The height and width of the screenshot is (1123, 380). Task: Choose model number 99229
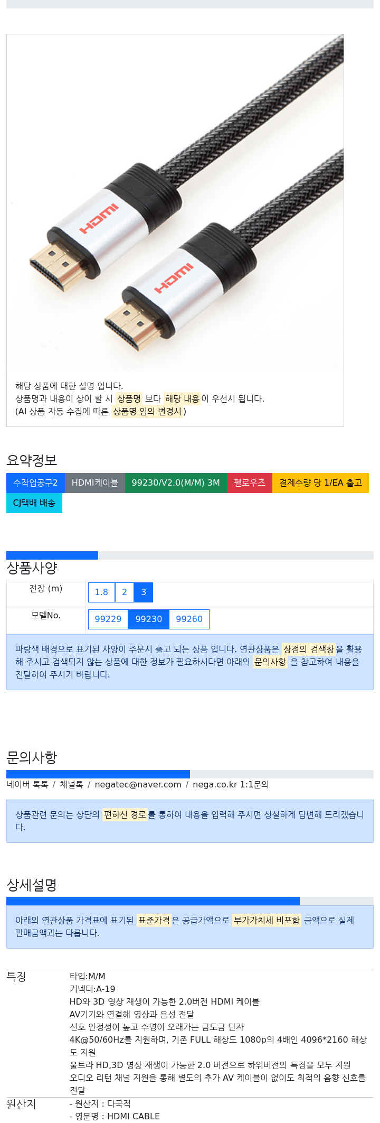click(108, 619)
